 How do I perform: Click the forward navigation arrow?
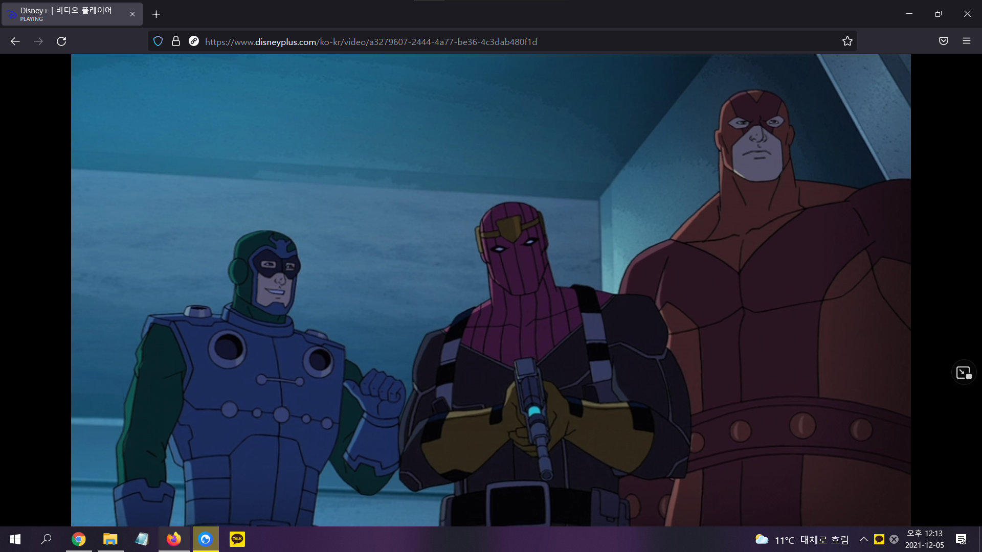click(x=38, y=41)
